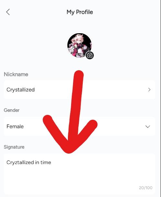Click the right chevron in Nickname row
The image size is (161, 197).
click(149, 90)
